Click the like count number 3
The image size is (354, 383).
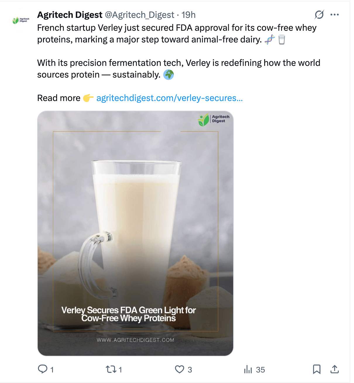tap(190, 370)
